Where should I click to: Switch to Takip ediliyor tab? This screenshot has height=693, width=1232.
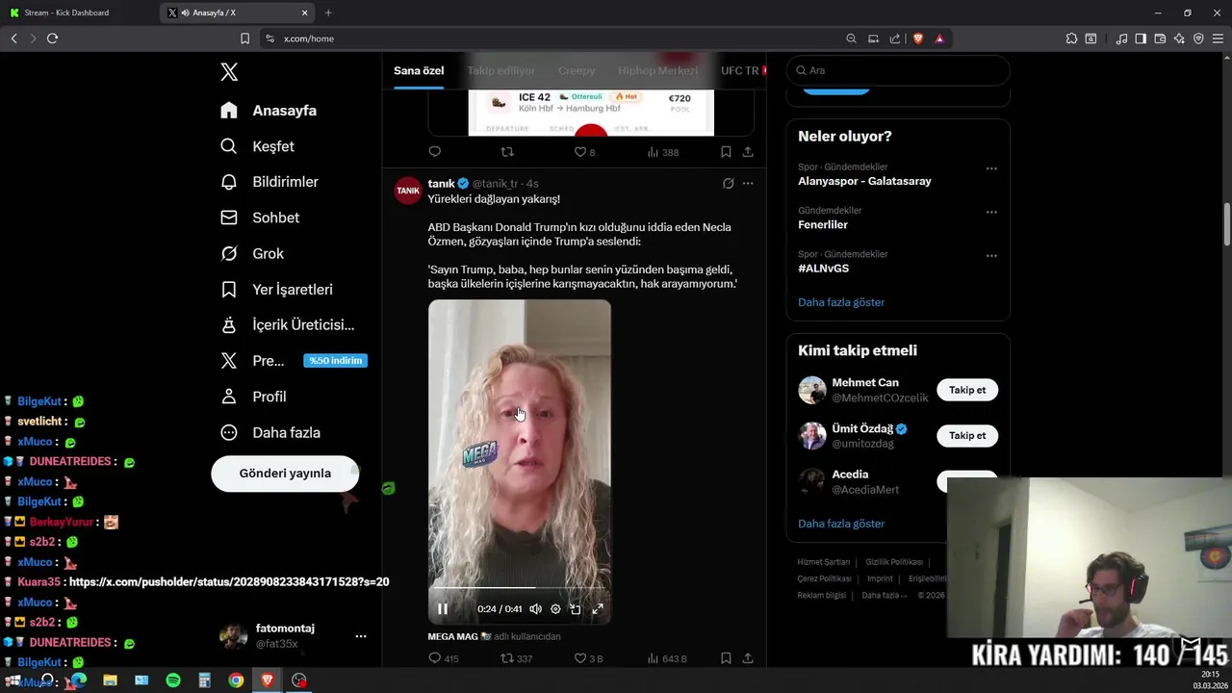(x=501, y=70)
